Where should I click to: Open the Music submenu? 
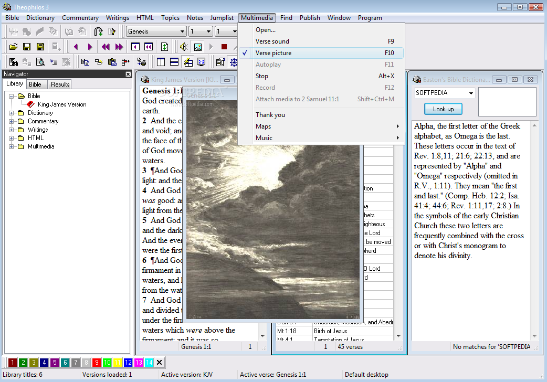point(321,138)
